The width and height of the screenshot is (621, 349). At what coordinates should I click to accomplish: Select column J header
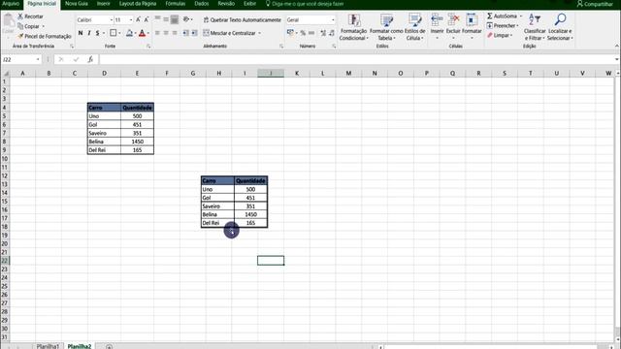[271, 74]
